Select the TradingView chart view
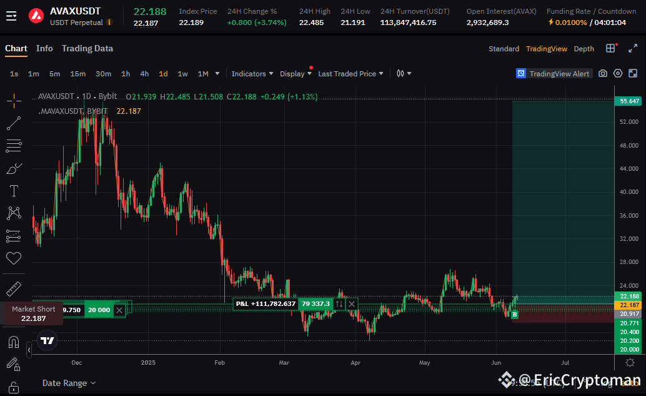Viewport: 646px width, 396px height. [547, 49]
